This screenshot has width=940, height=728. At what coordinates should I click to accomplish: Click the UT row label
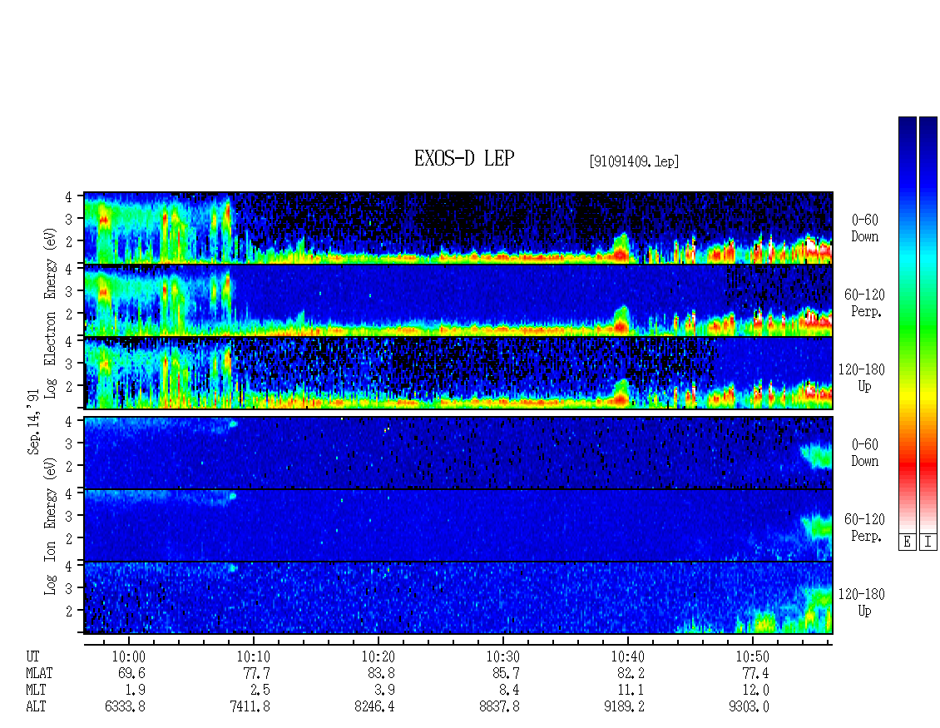tap(33, 656)
